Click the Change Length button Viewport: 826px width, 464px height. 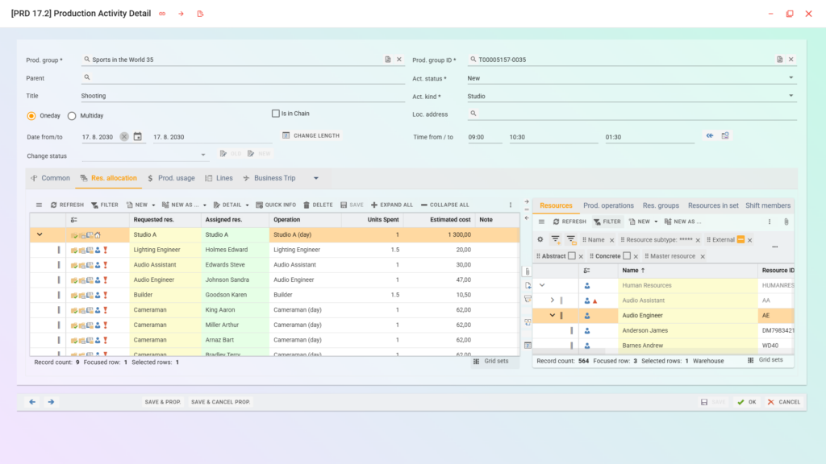pyautogui.click(x=311, y=136)
